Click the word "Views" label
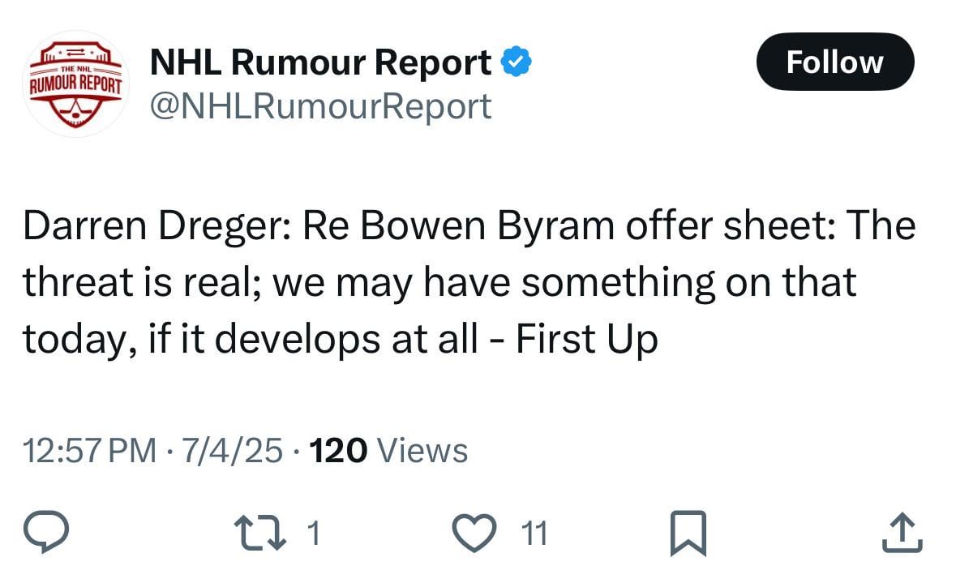Viewport: 956px width, 583px height. (423, 451)
